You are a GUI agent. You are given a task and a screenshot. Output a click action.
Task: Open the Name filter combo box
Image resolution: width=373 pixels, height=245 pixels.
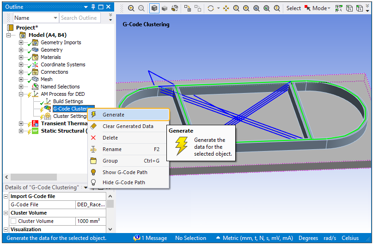pos(36,18)
